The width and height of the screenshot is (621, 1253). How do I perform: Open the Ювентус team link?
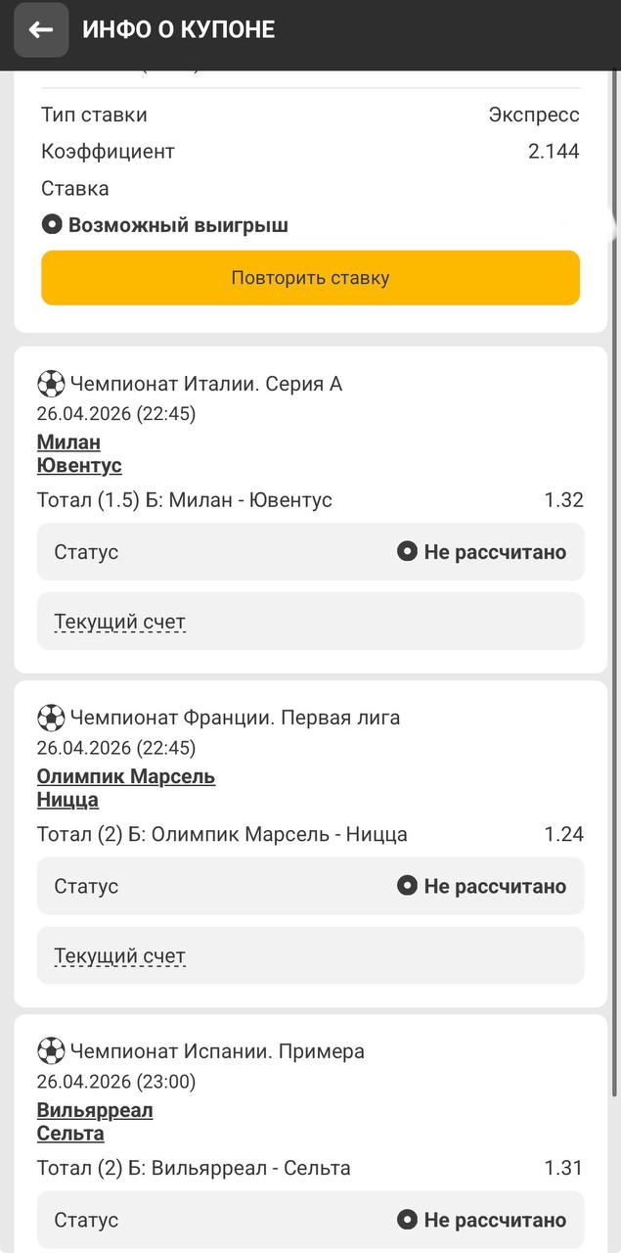pyautogui.click(x=79, y=465)
